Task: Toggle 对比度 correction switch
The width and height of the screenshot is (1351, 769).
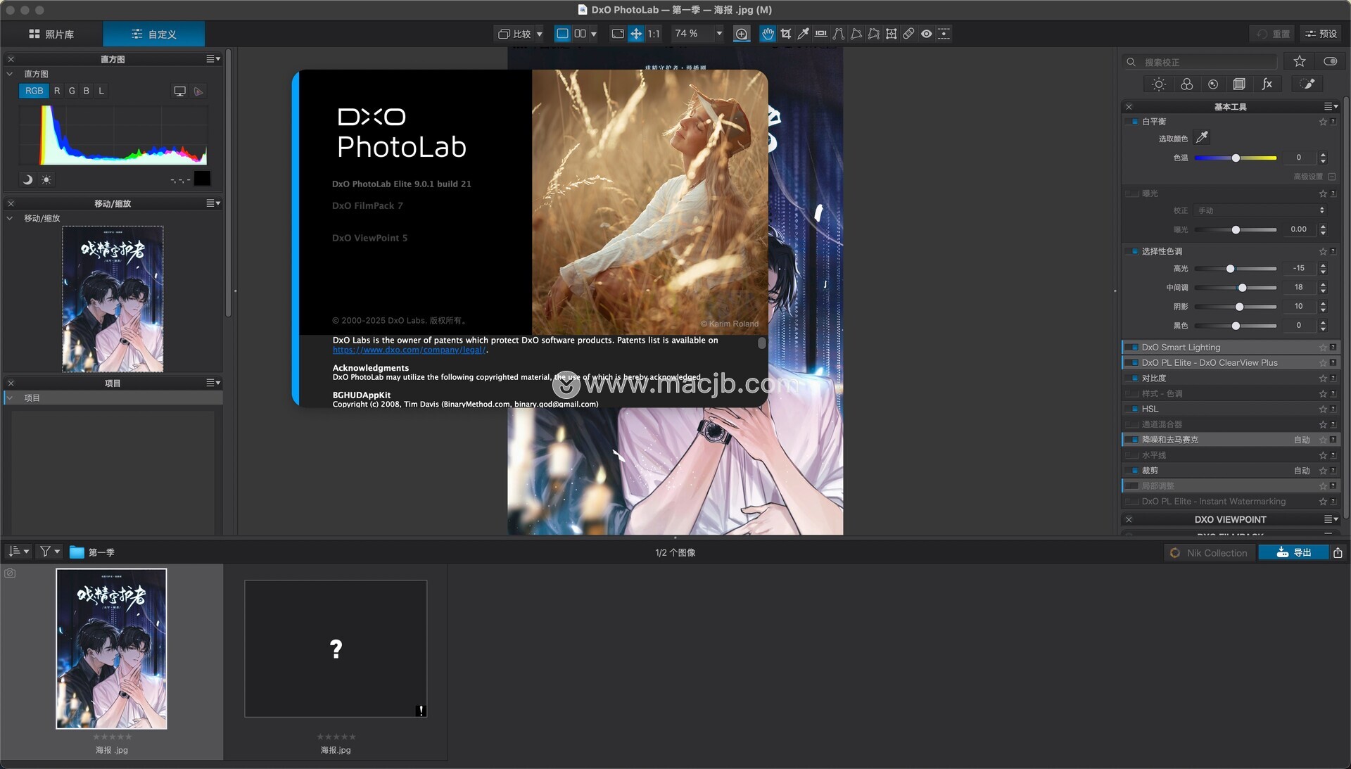Action: pyautogui.click(x=1132, y=379)
